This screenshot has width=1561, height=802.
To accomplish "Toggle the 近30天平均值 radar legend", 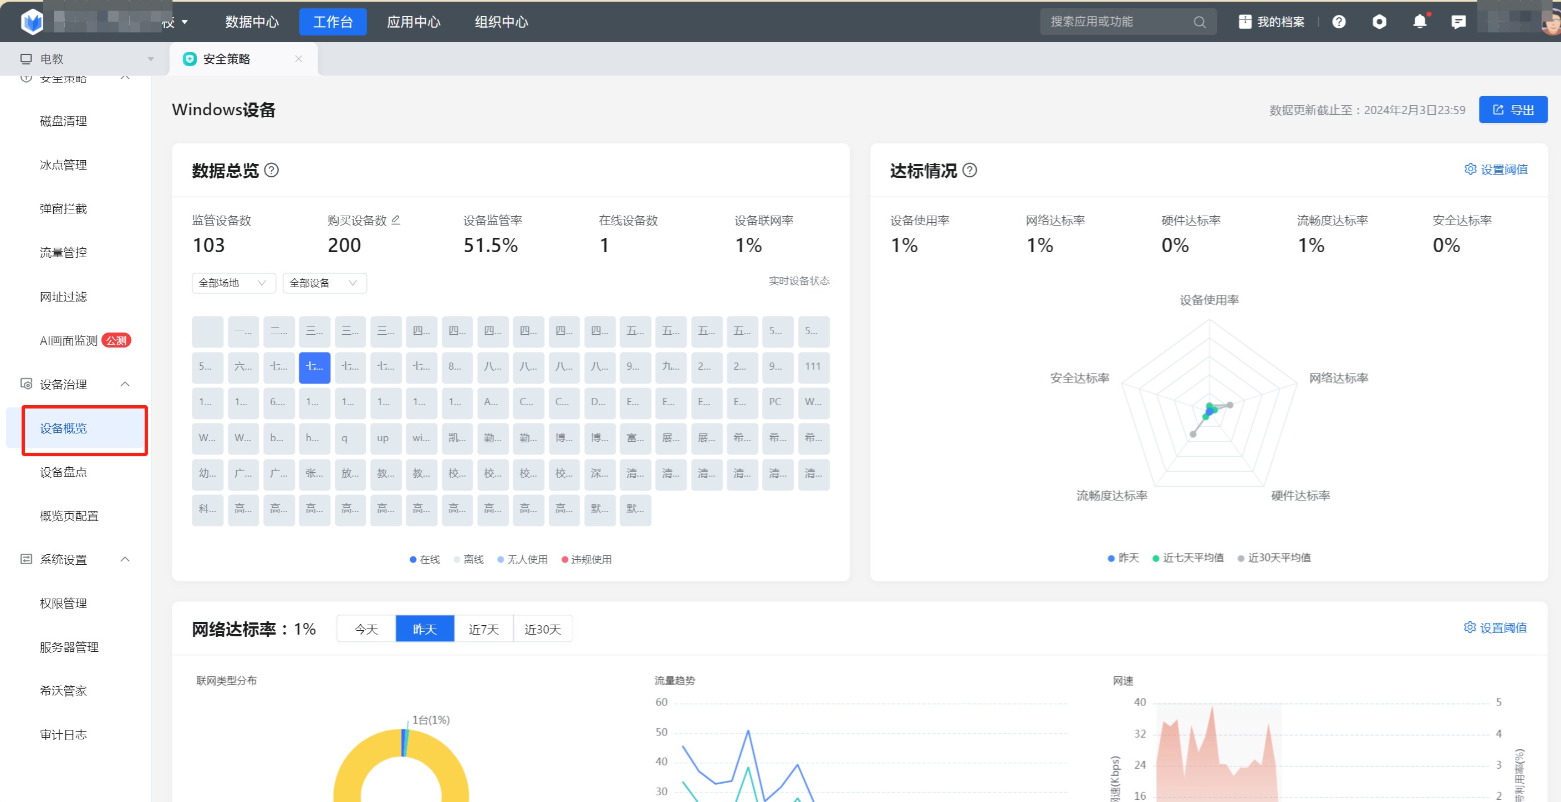I will [x=1274, y=557].
